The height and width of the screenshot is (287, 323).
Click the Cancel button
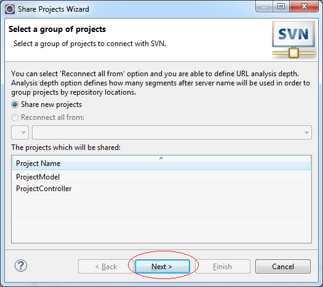point(283,267)
